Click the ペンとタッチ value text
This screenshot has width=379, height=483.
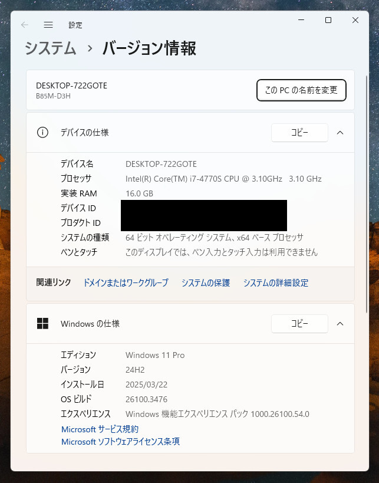(x=222, y=252)
